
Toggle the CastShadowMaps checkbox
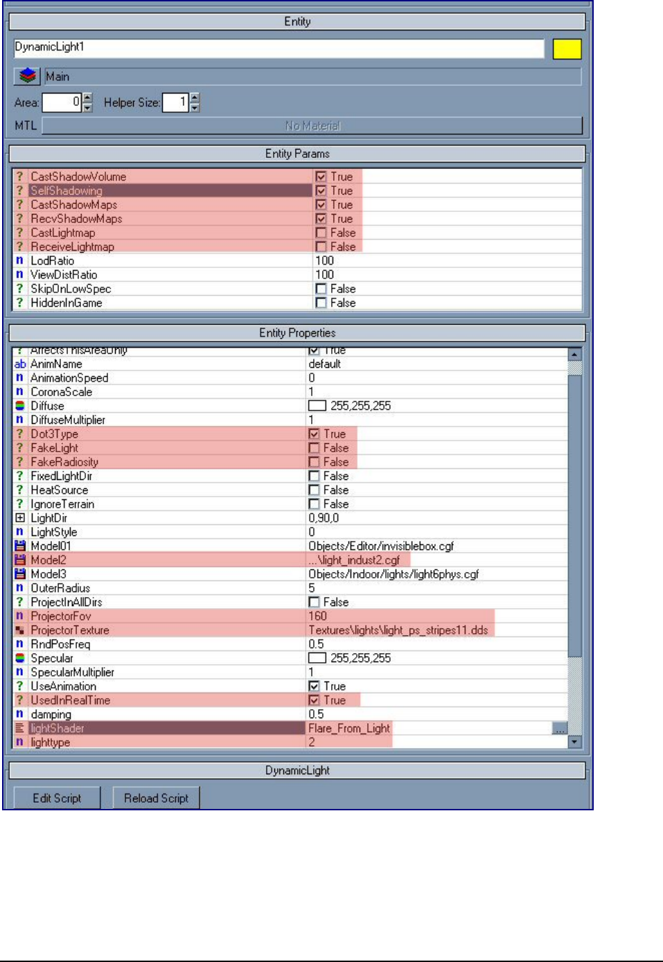tap(321, 205)
